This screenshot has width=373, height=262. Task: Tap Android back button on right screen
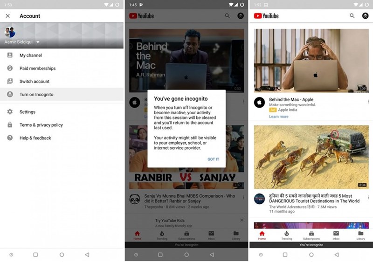(337, 255)
